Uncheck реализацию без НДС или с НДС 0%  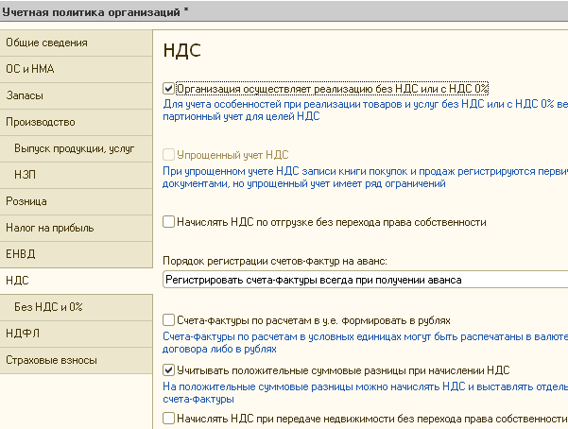click(168, 89)
